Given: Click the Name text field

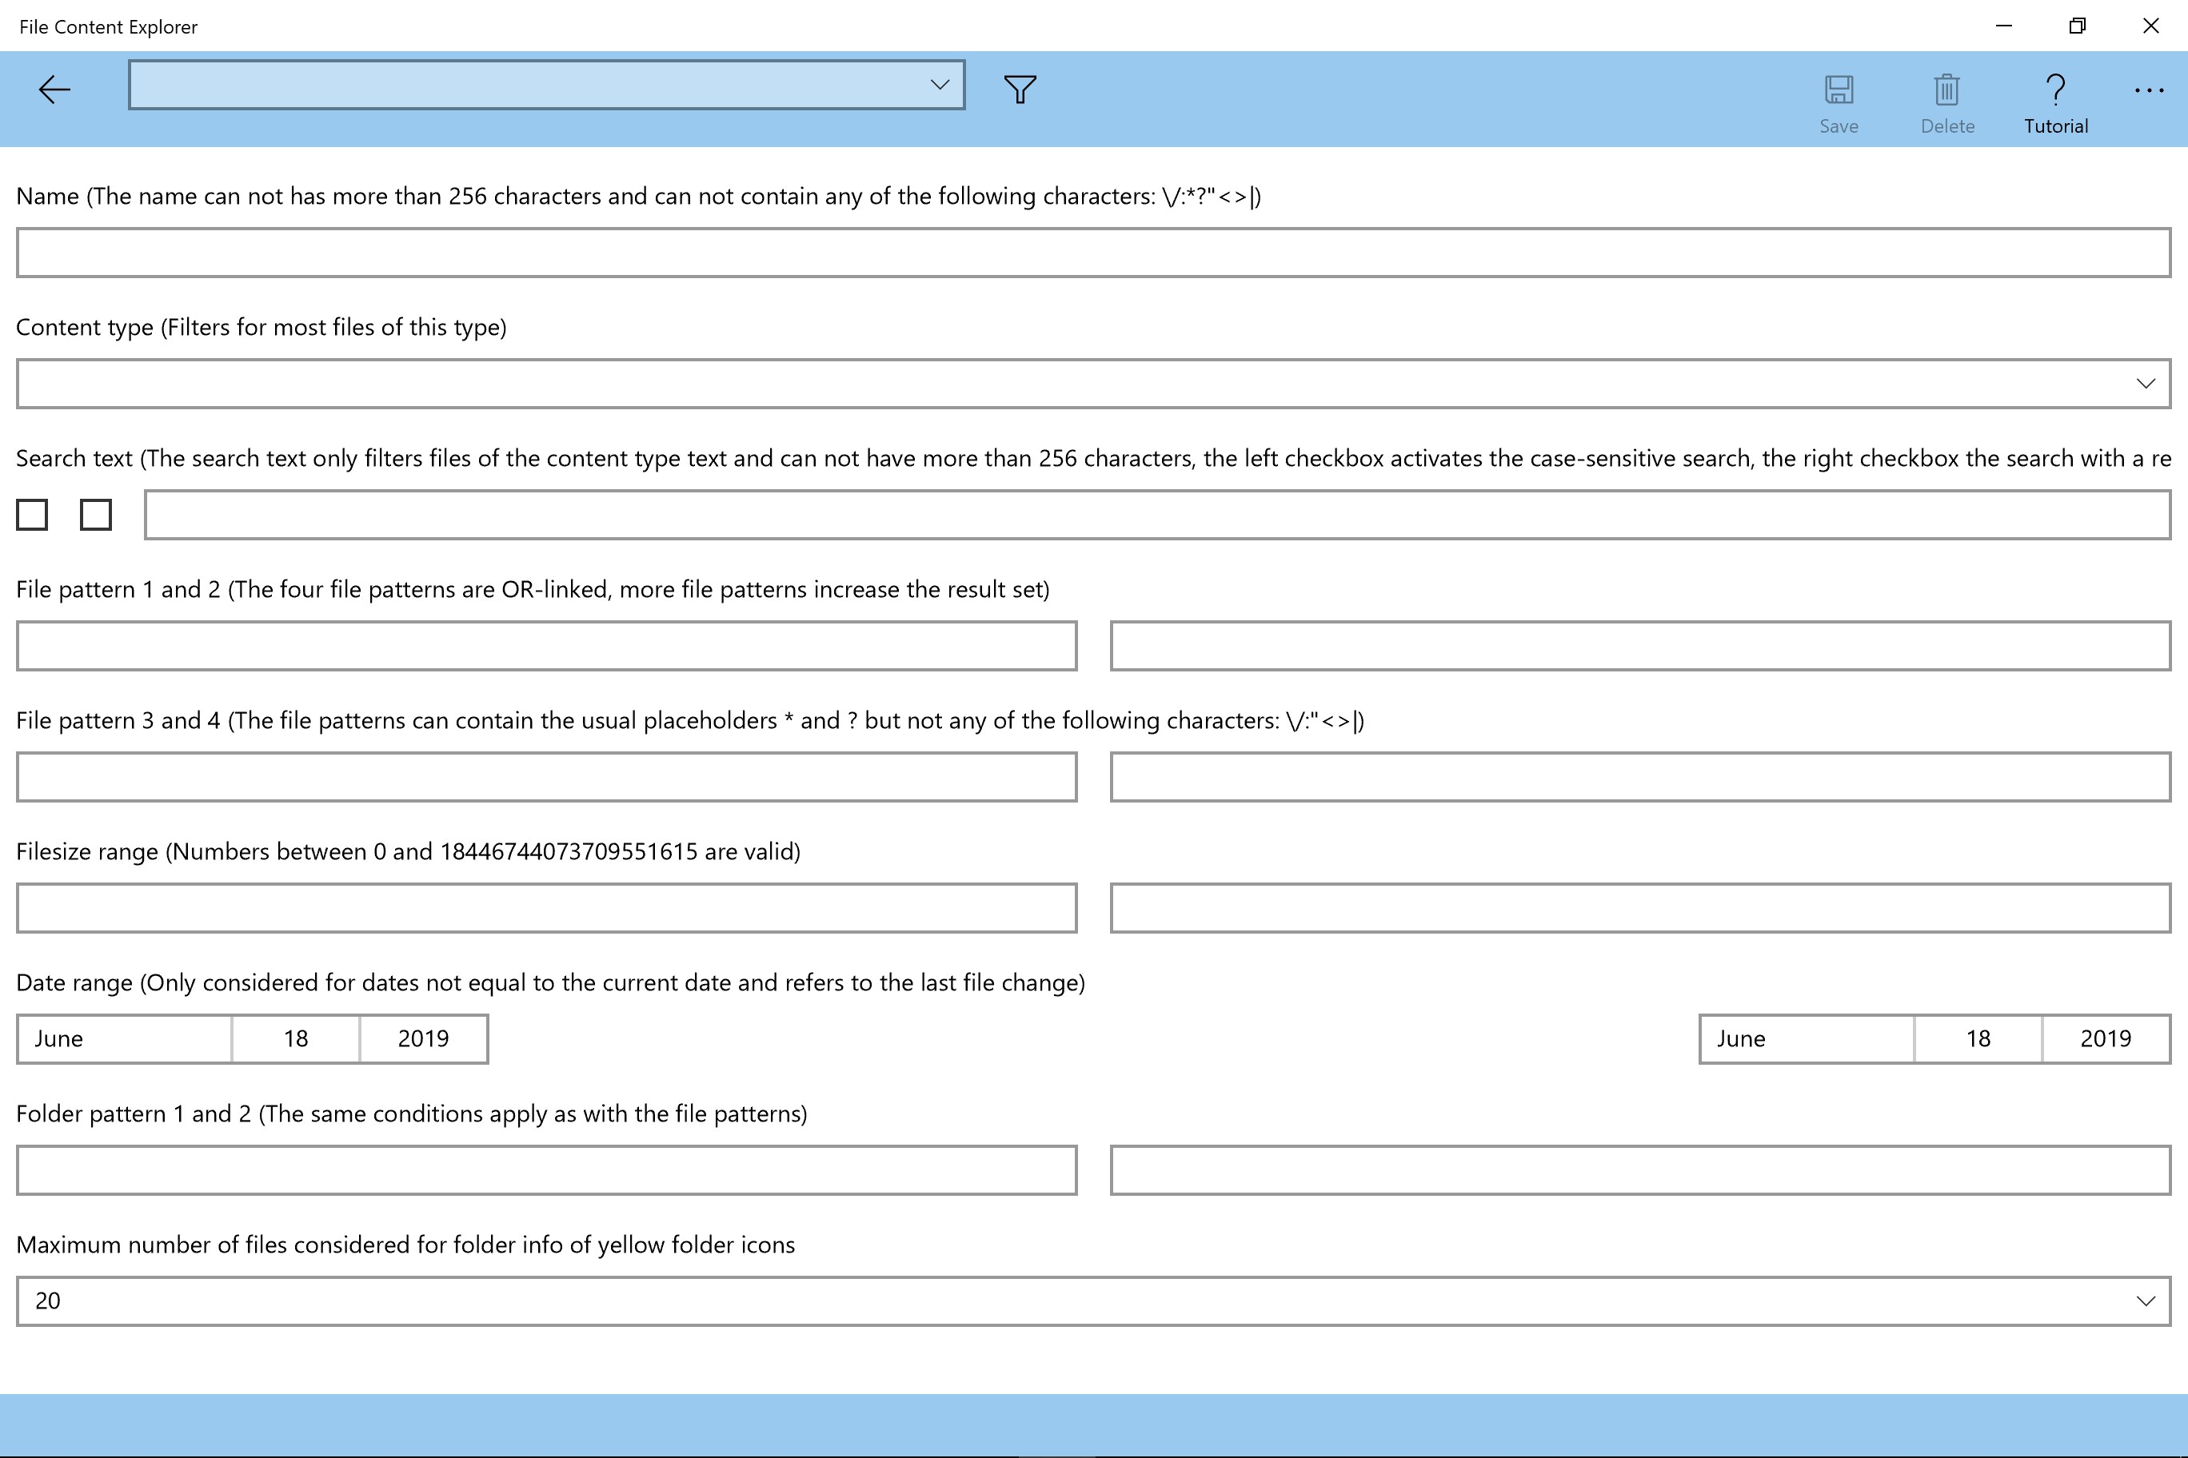Looking at the screenshot, I should pos(1093,252).
